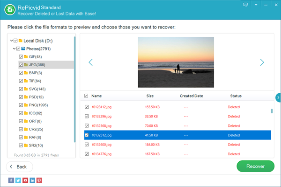This screenshot has height=187, width=281.
Task: Click the PNG(1995) folder icon
Action: coord(26,105)
